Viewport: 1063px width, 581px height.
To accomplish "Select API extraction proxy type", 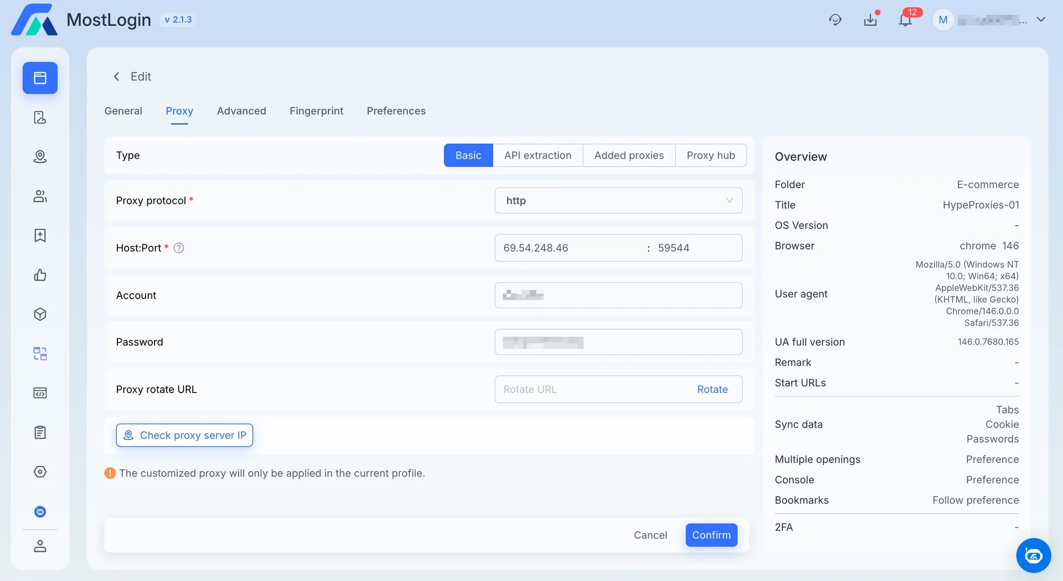I will pyautogui.click(x=537, y=156).
